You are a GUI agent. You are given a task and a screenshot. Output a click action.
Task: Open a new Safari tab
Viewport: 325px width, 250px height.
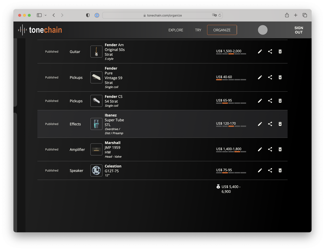point(296,15)
